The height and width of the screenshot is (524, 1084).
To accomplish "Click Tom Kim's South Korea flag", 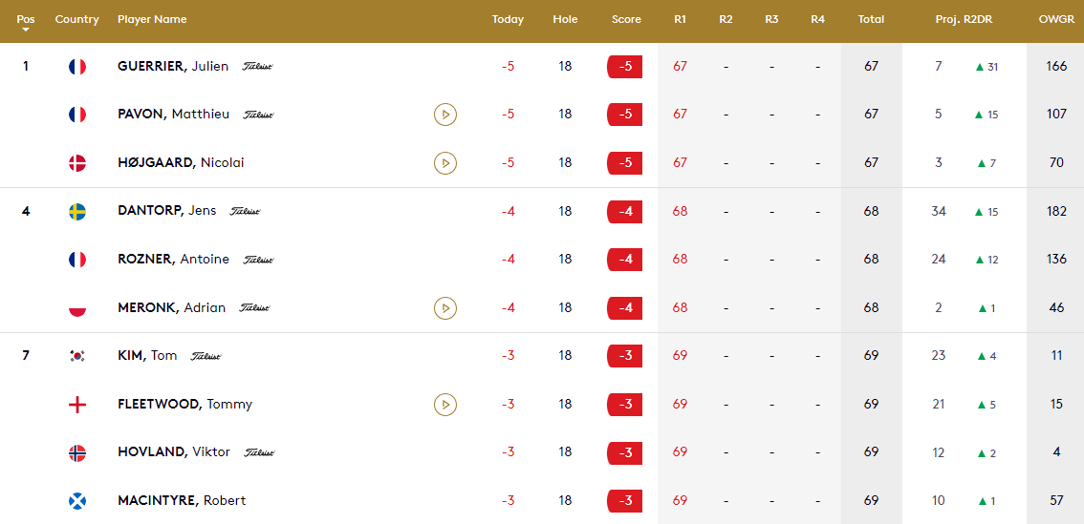I will click(77, 356).
